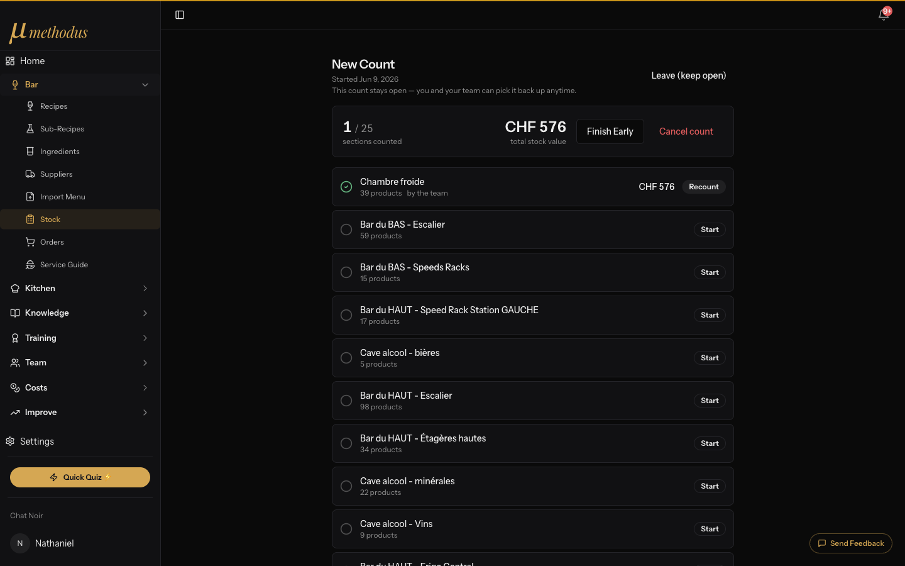Click the Ingredients icon
Image resolution: width=905 pixels, height=566 pixels.
(30, 152)
